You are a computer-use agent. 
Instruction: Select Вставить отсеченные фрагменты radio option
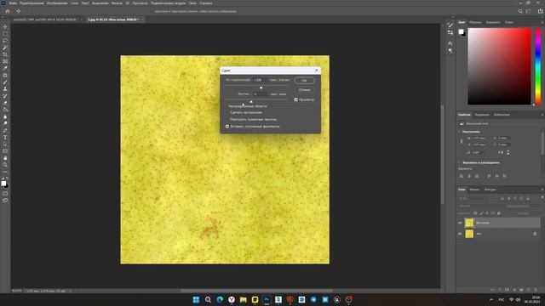[x=227, y=127]
